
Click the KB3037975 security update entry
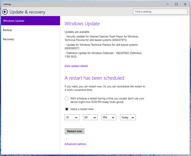click(x=101, y=38)
